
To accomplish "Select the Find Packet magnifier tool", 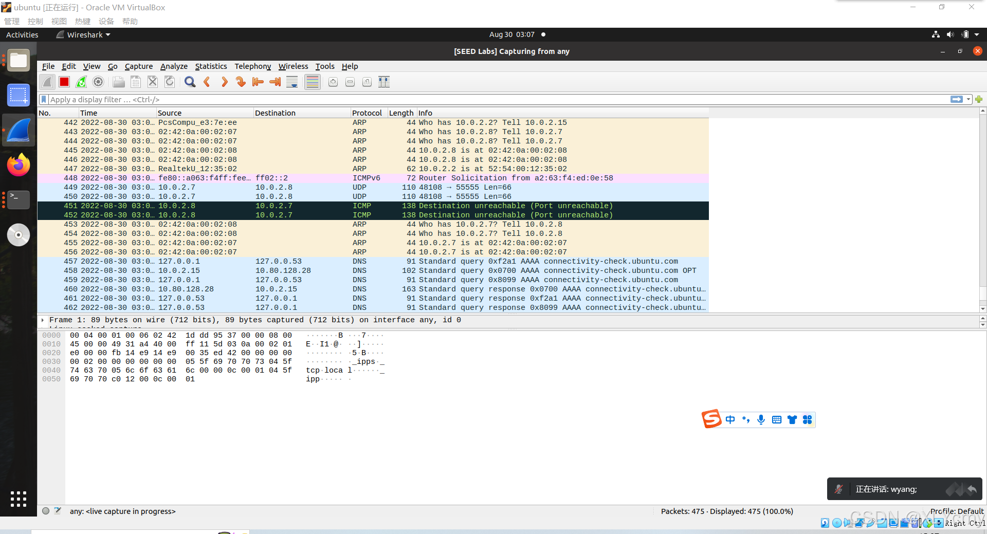I will pos(190,82).
